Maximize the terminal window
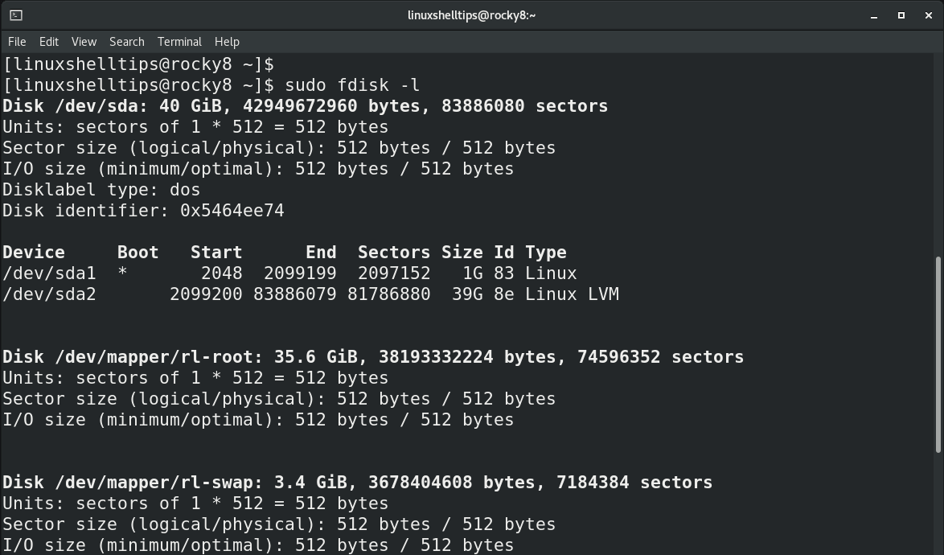Viewport: 944px width, 555px height. 901,15
